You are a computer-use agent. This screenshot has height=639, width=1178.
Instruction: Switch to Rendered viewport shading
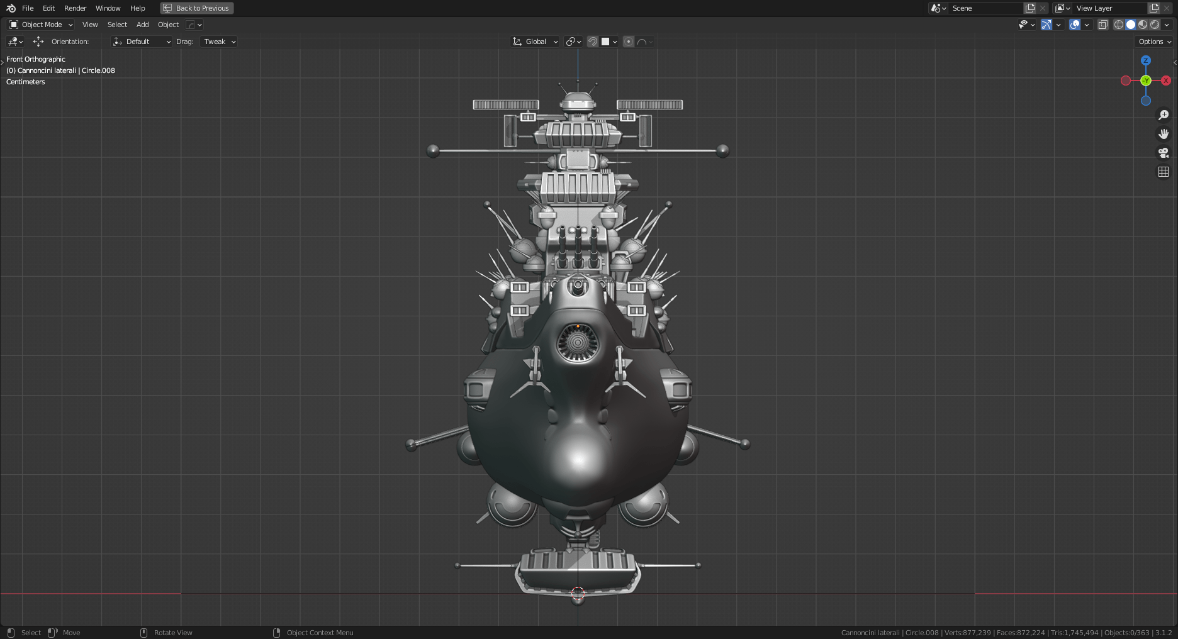[1155, 25]
